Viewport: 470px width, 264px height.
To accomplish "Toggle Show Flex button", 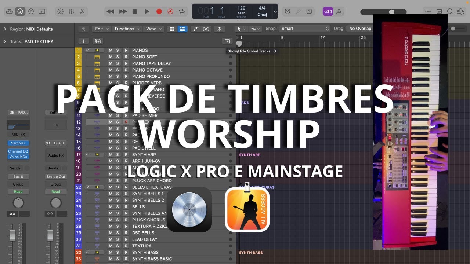I will pos(206,29).
